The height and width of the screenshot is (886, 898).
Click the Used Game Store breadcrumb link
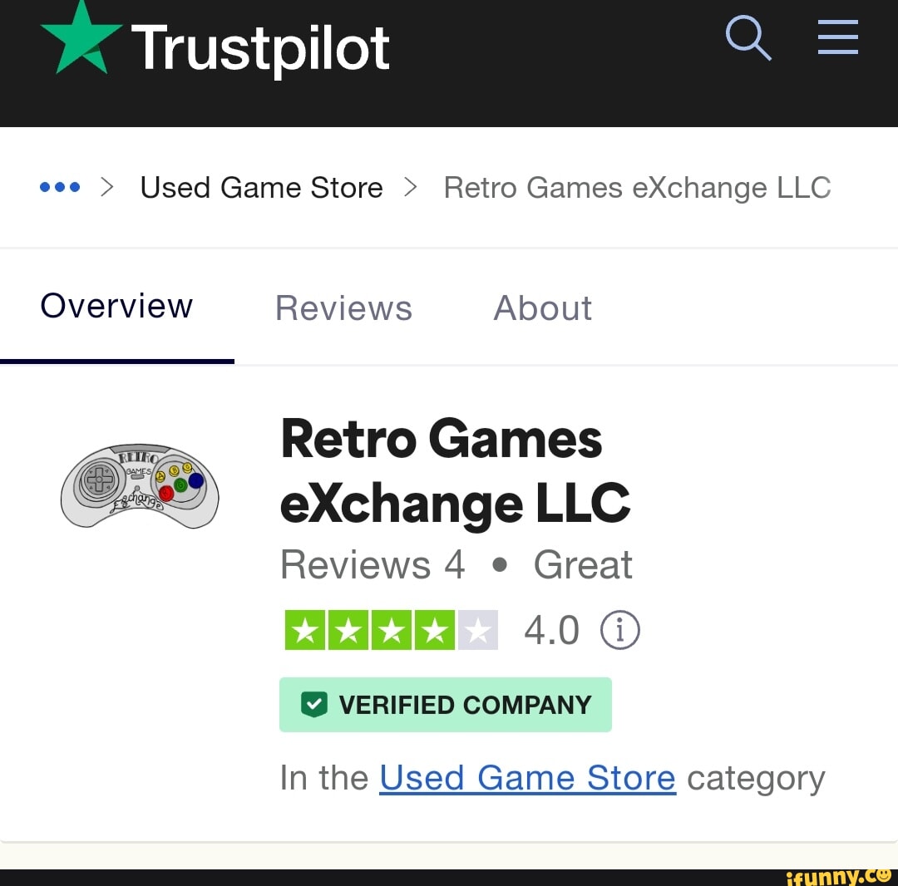pyautogui.click(x=260, y=187)
